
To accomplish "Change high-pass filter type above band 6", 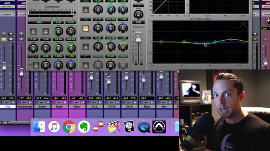I will (x=86, y=56).
